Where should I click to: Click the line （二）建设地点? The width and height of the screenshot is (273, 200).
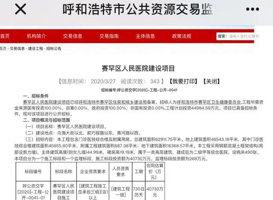tap(83, 133)
